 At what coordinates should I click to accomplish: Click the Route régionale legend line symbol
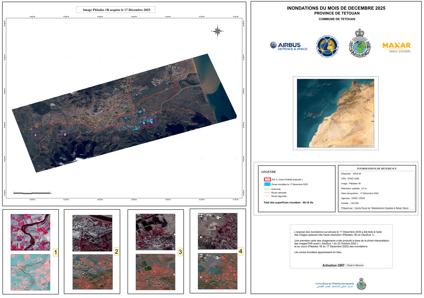[267, 196]
